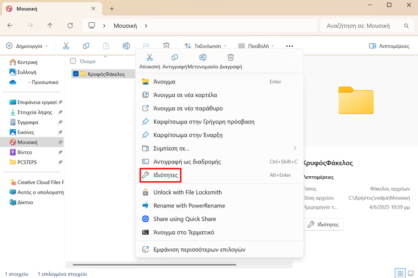The image size is (418, 278).
Task: Click the toolbar Delete trash icon
Action: coord(166,46)
